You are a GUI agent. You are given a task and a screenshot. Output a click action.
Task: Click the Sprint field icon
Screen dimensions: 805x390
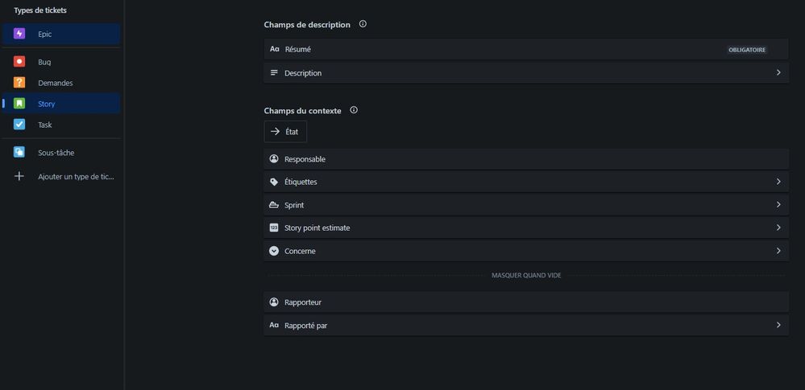(x=274, y=205)
